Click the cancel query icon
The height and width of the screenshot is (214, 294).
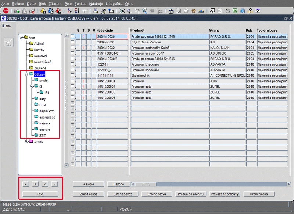point(58,11)
